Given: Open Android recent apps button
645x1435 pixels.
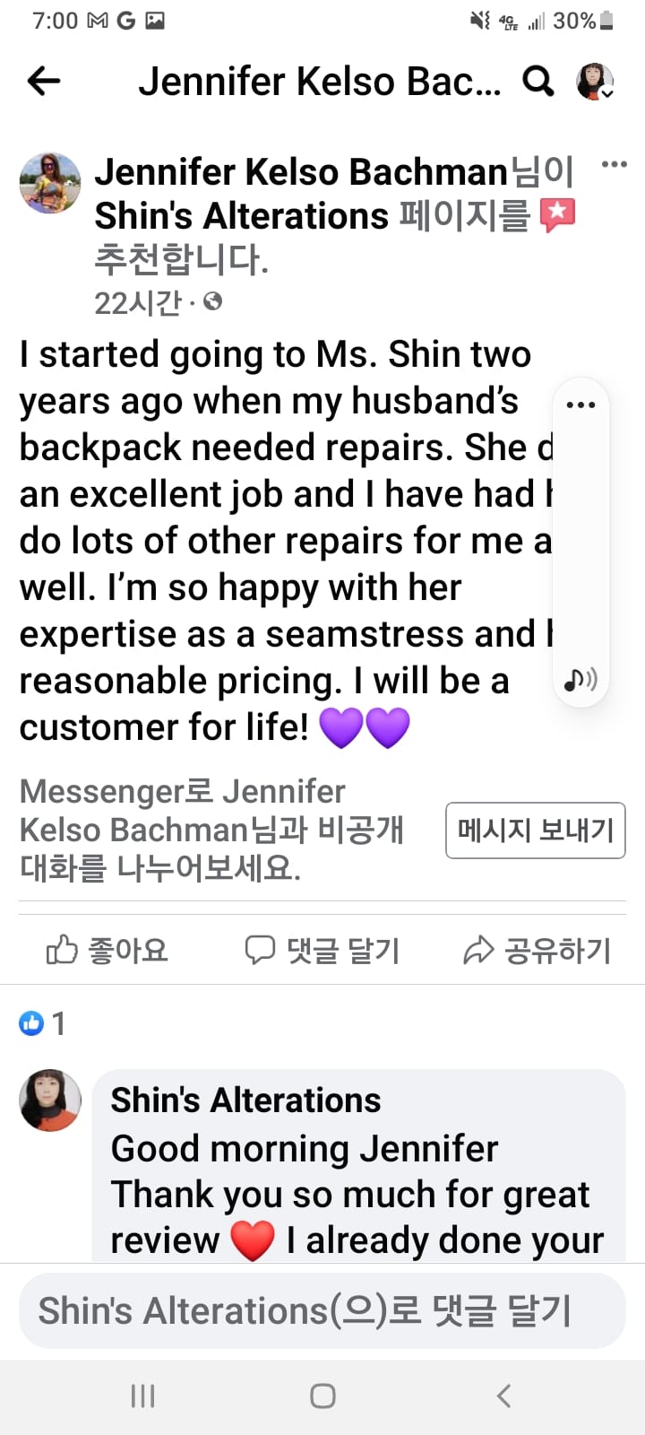Looking at the screenshot, I should [x=143, y=1396].
